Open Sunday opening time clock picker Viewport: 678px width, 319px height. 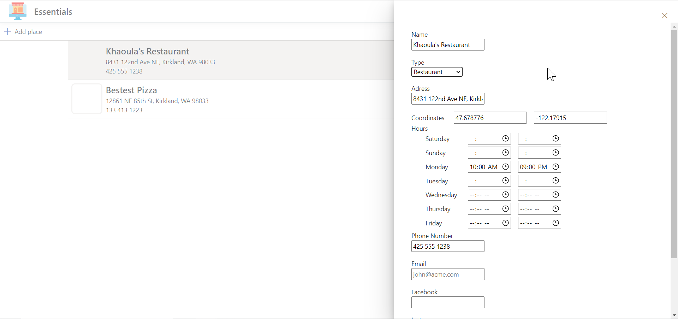click(506, 153)
